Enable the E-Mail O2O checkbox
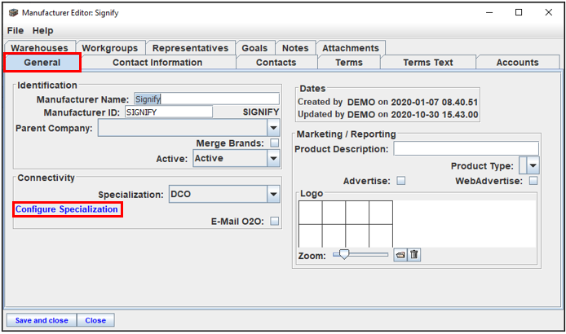The width and height of the screenshot is (566, 334). (x=274, y=221)
